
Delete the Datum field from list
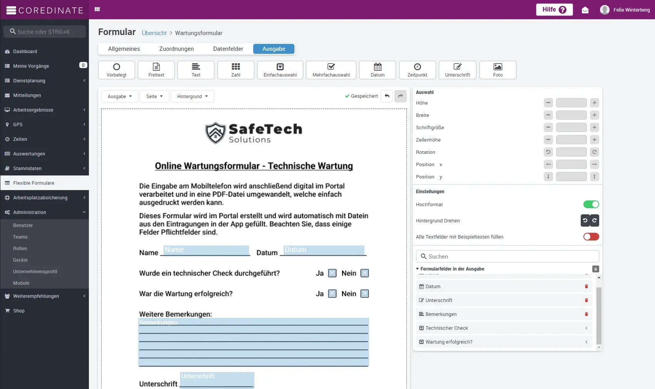point(586,287)
